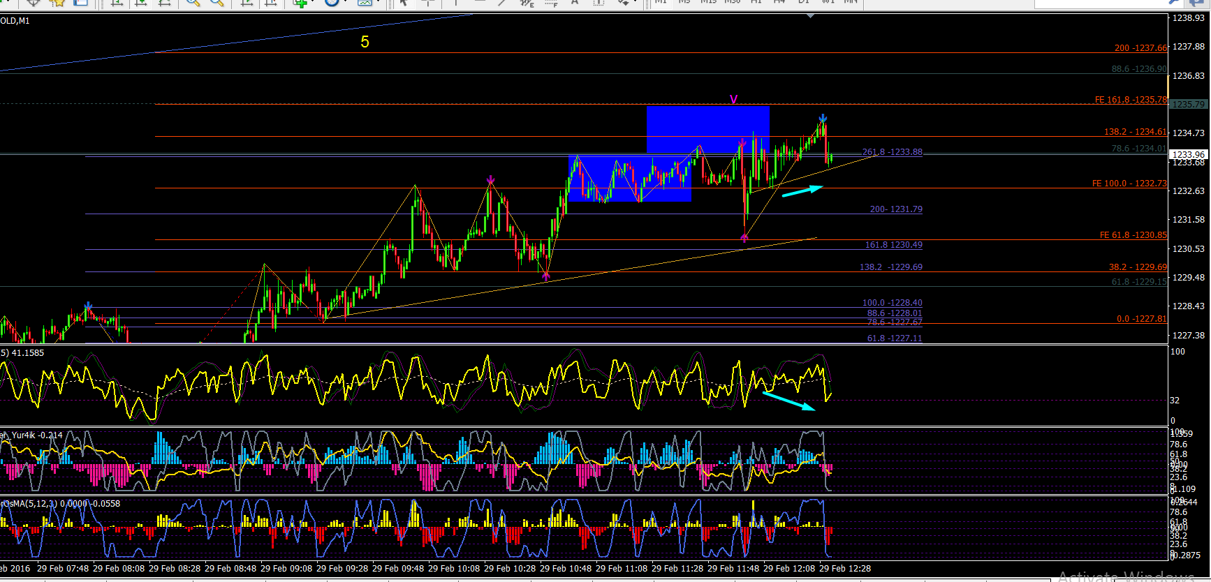
Task: Switch to candlestick chart mode
Action: [x=140, y=3]
